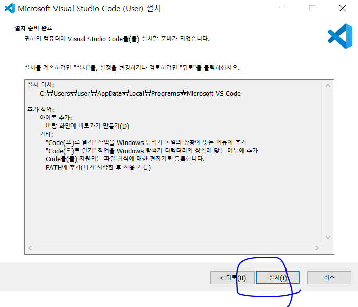Click the 바탕 화면에 바로가기 만들기(D) line

click(x=87, y=126)
